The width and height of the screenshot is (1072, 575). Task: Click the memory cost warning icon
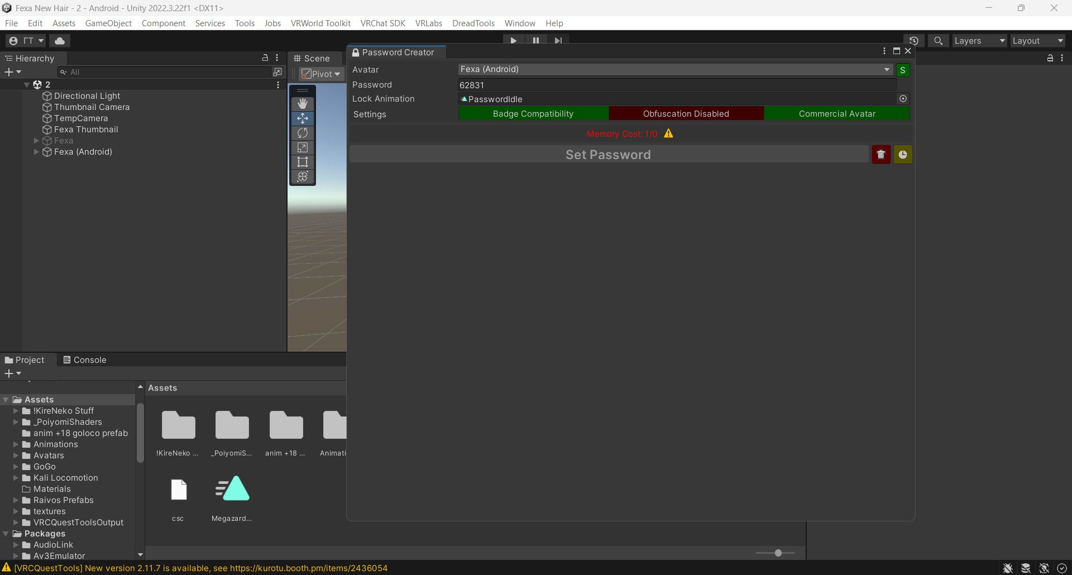668,133
